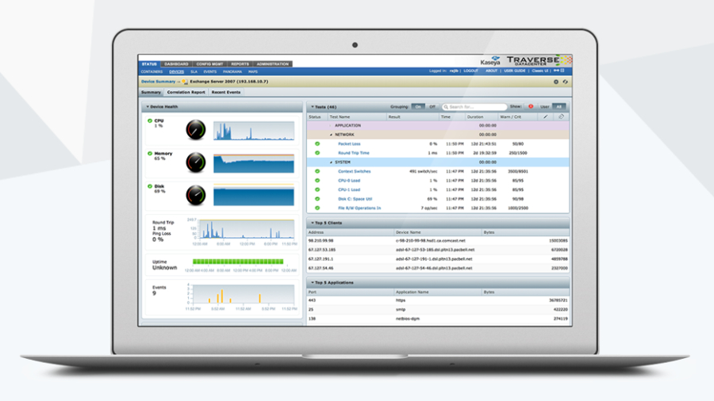Open the ABOUT link

point(491,71)
